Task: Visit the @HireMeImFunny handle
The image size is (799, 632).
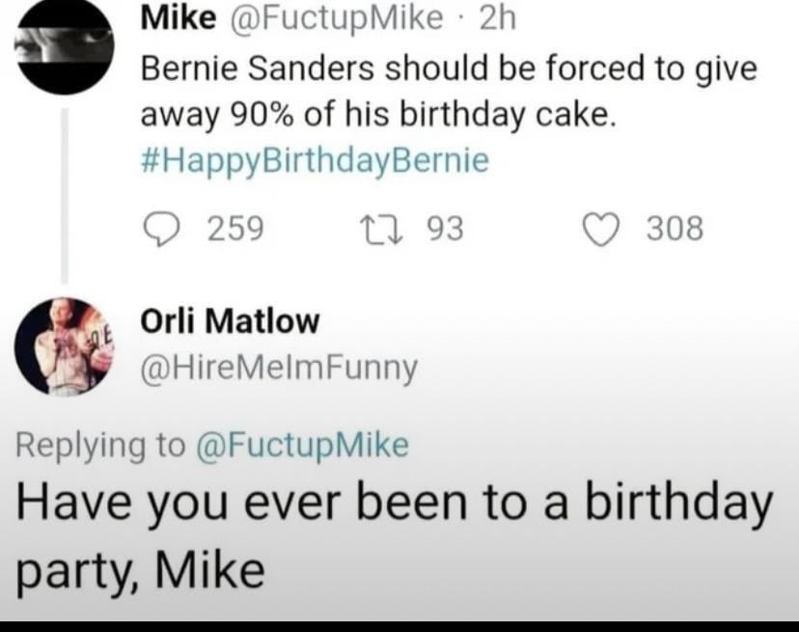Action: pyautogui.click(x=280, y=368)
